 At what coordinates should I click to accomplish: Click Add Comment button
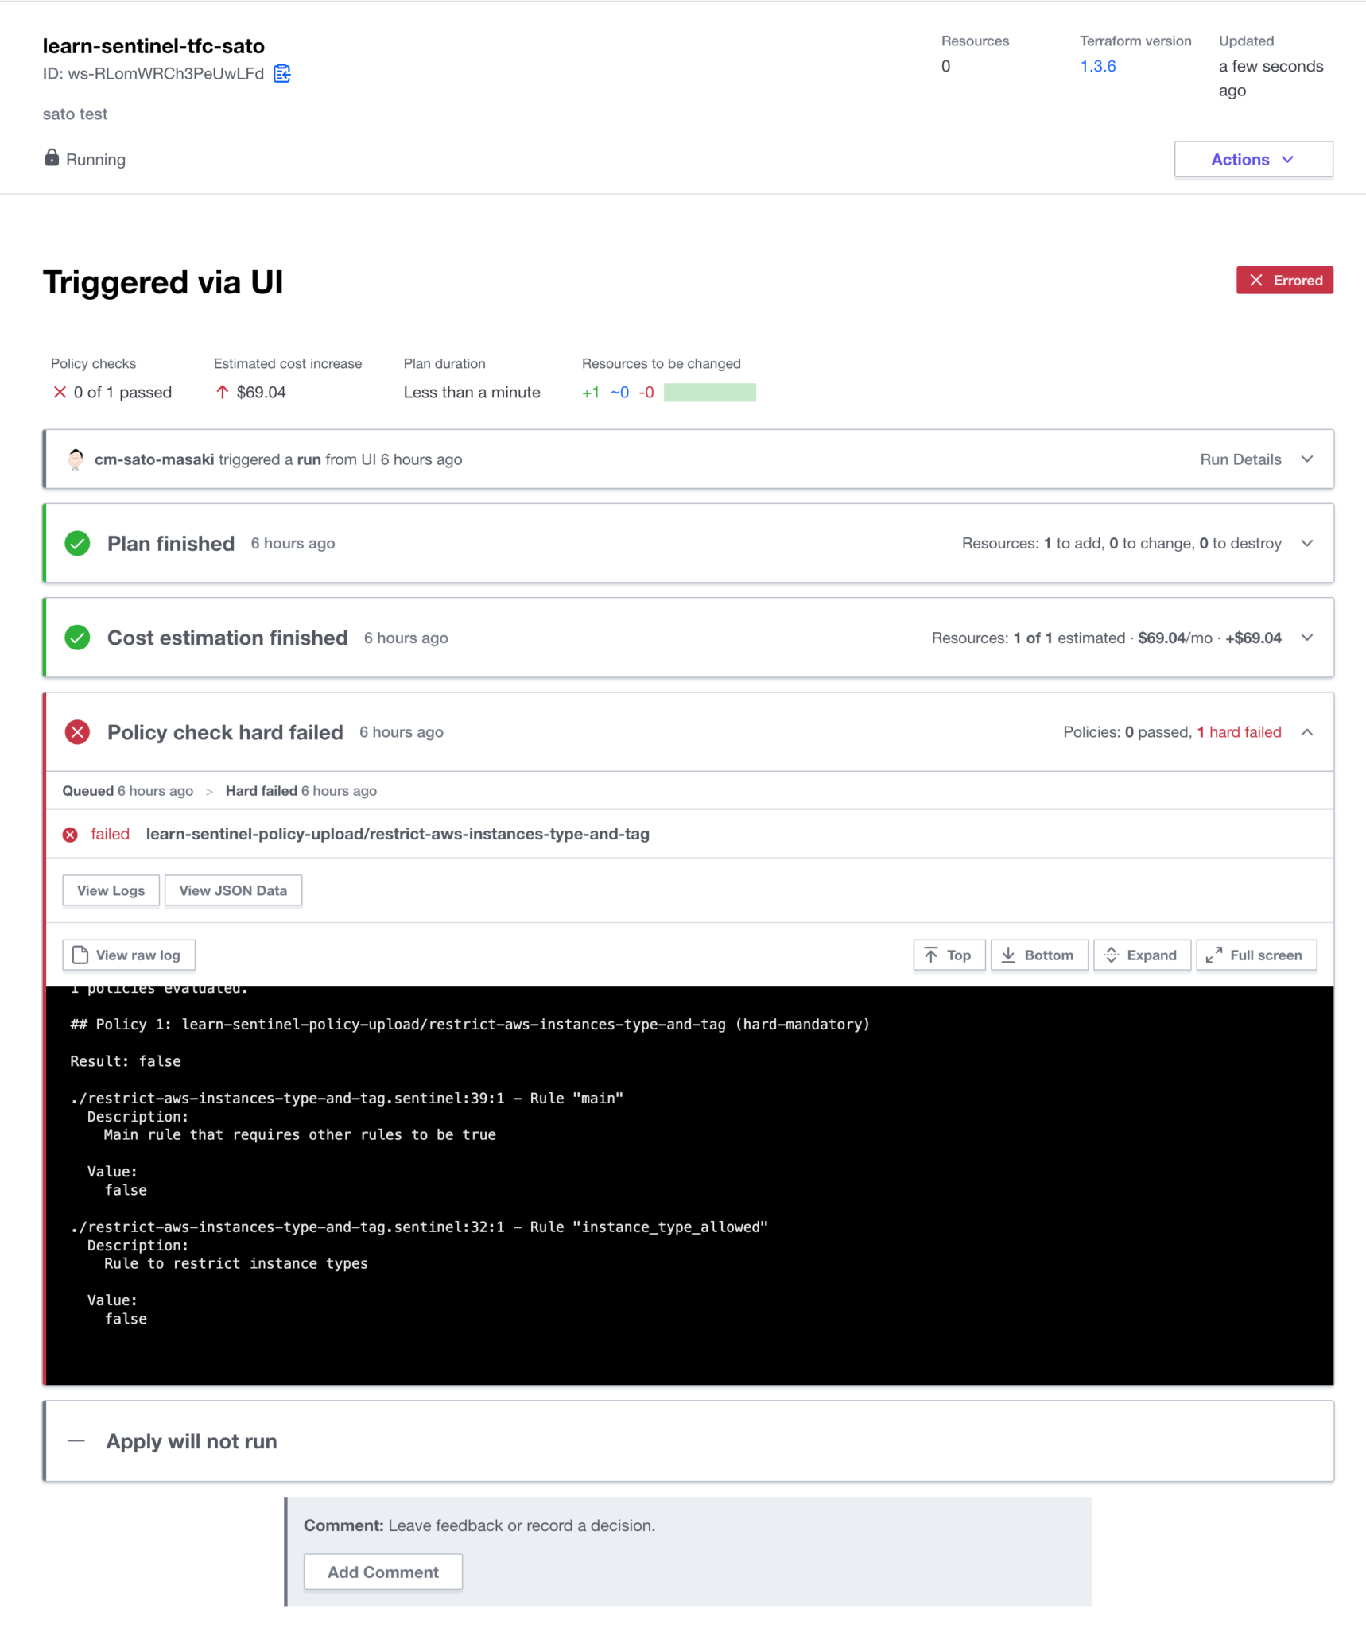pos(382,1572)
